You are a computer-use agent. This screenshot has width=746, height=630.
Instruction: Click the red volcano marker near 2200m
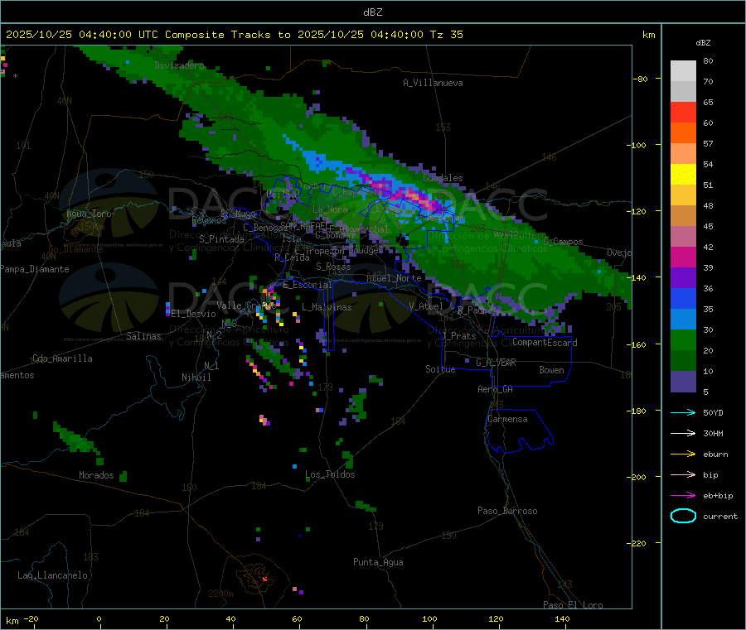point(264,579)
